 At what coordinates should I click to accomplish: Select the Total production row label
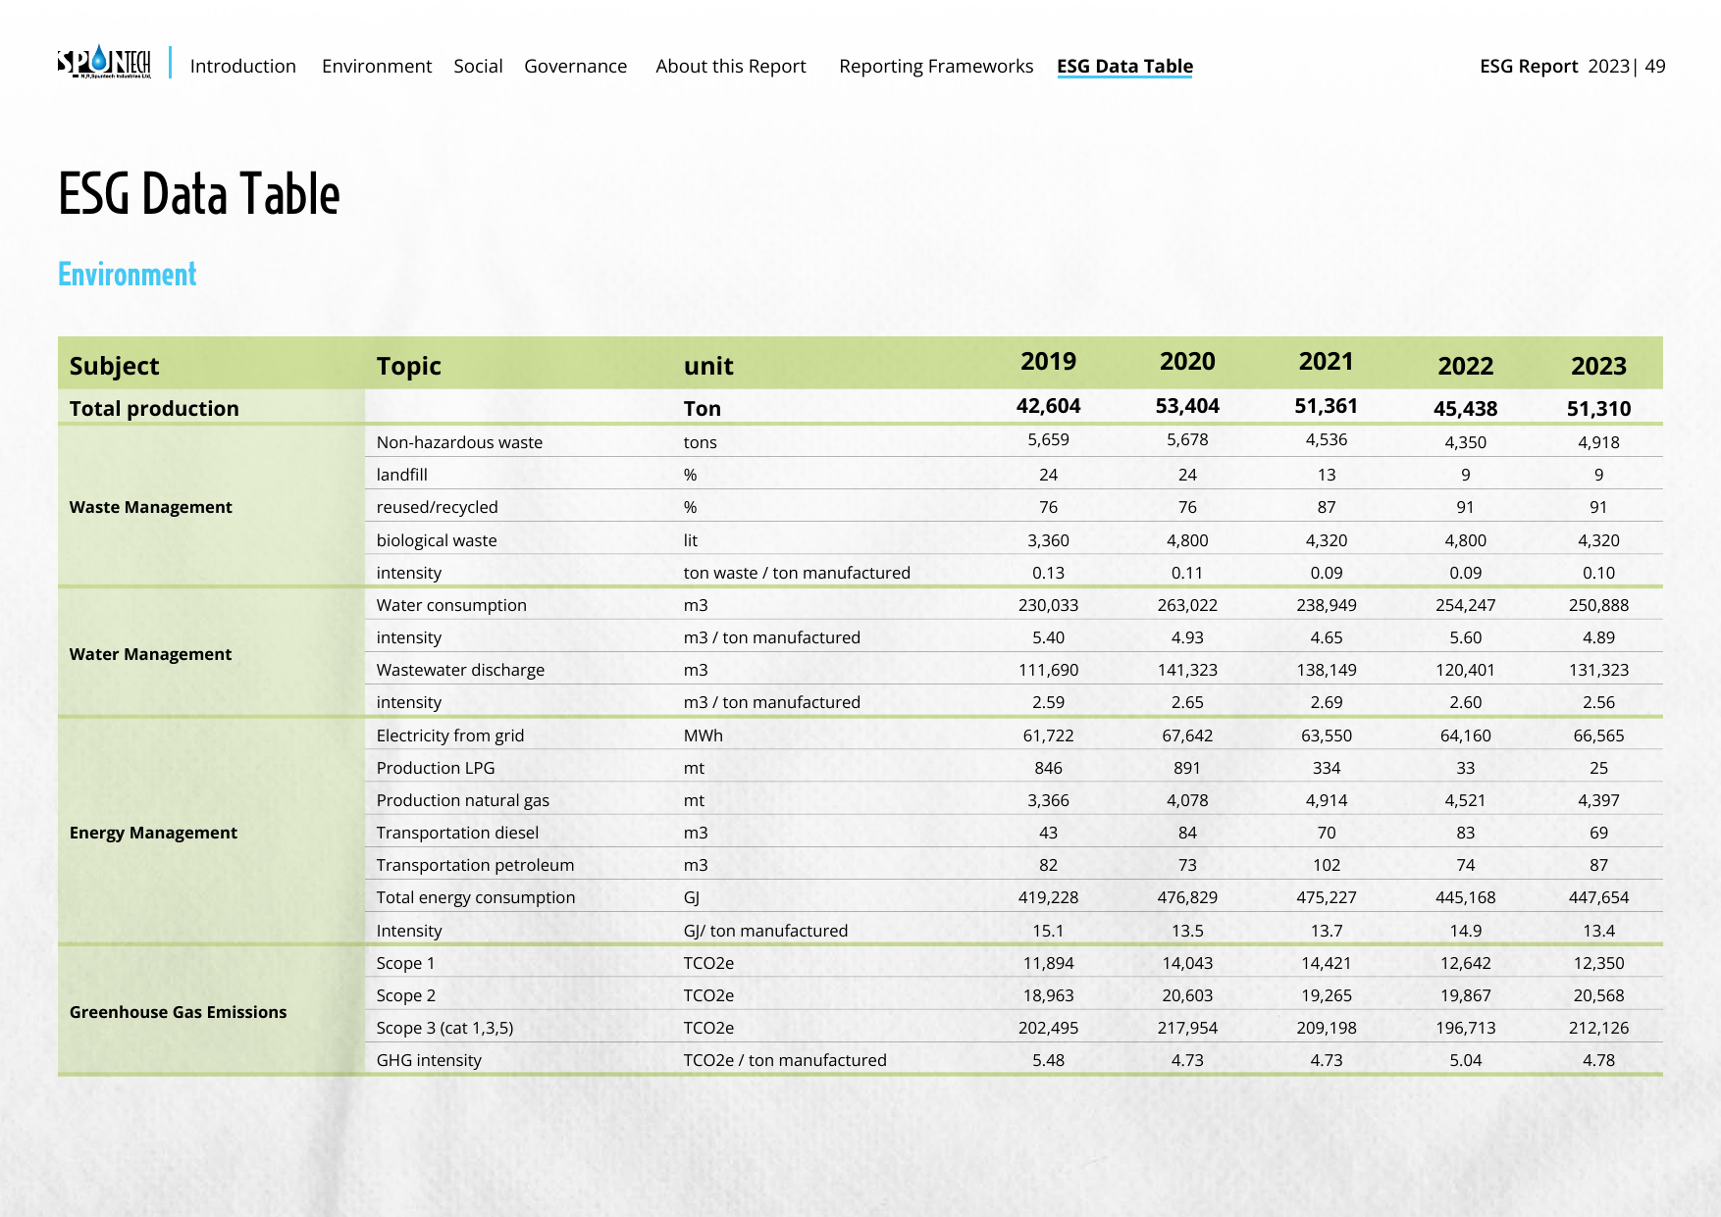tap(154, 408)
